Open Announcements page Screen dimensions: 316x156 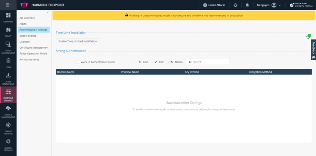tap(29, 59)
